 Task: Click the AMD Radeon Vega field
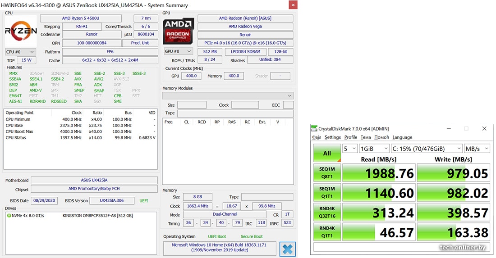pyautogui.click(x=245, y=27)
